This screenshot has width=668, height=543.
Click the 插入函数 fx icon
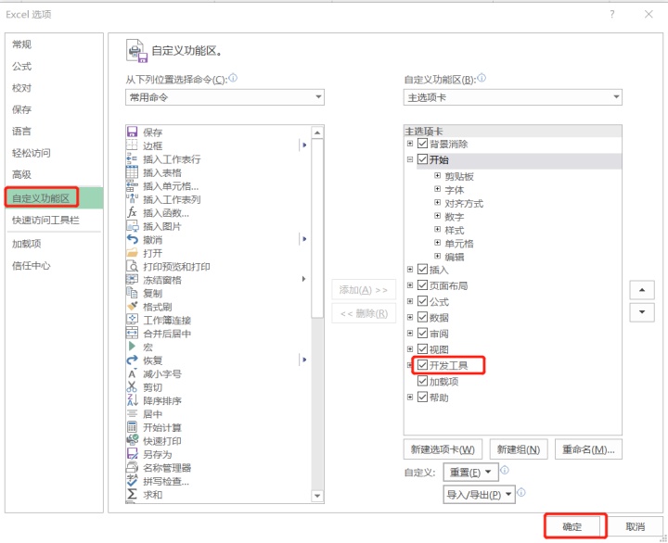(132, 212)
